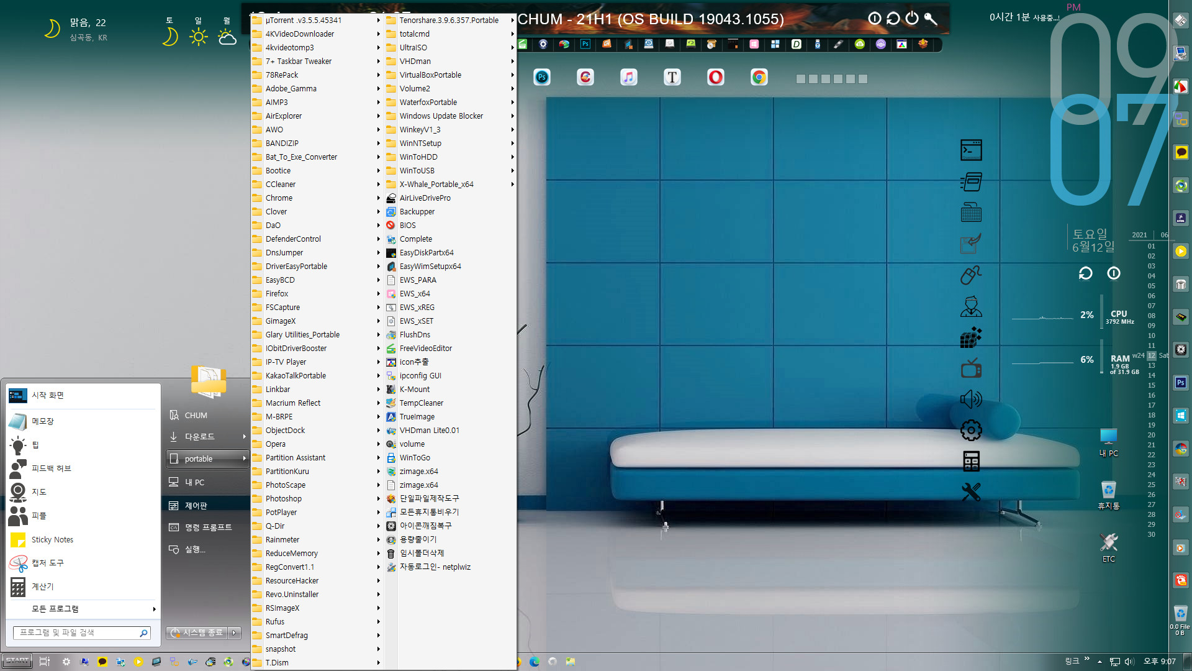Click the wrench icon in top header
The width and height of the screenshot is (1192, 671).
pos(931,18)
